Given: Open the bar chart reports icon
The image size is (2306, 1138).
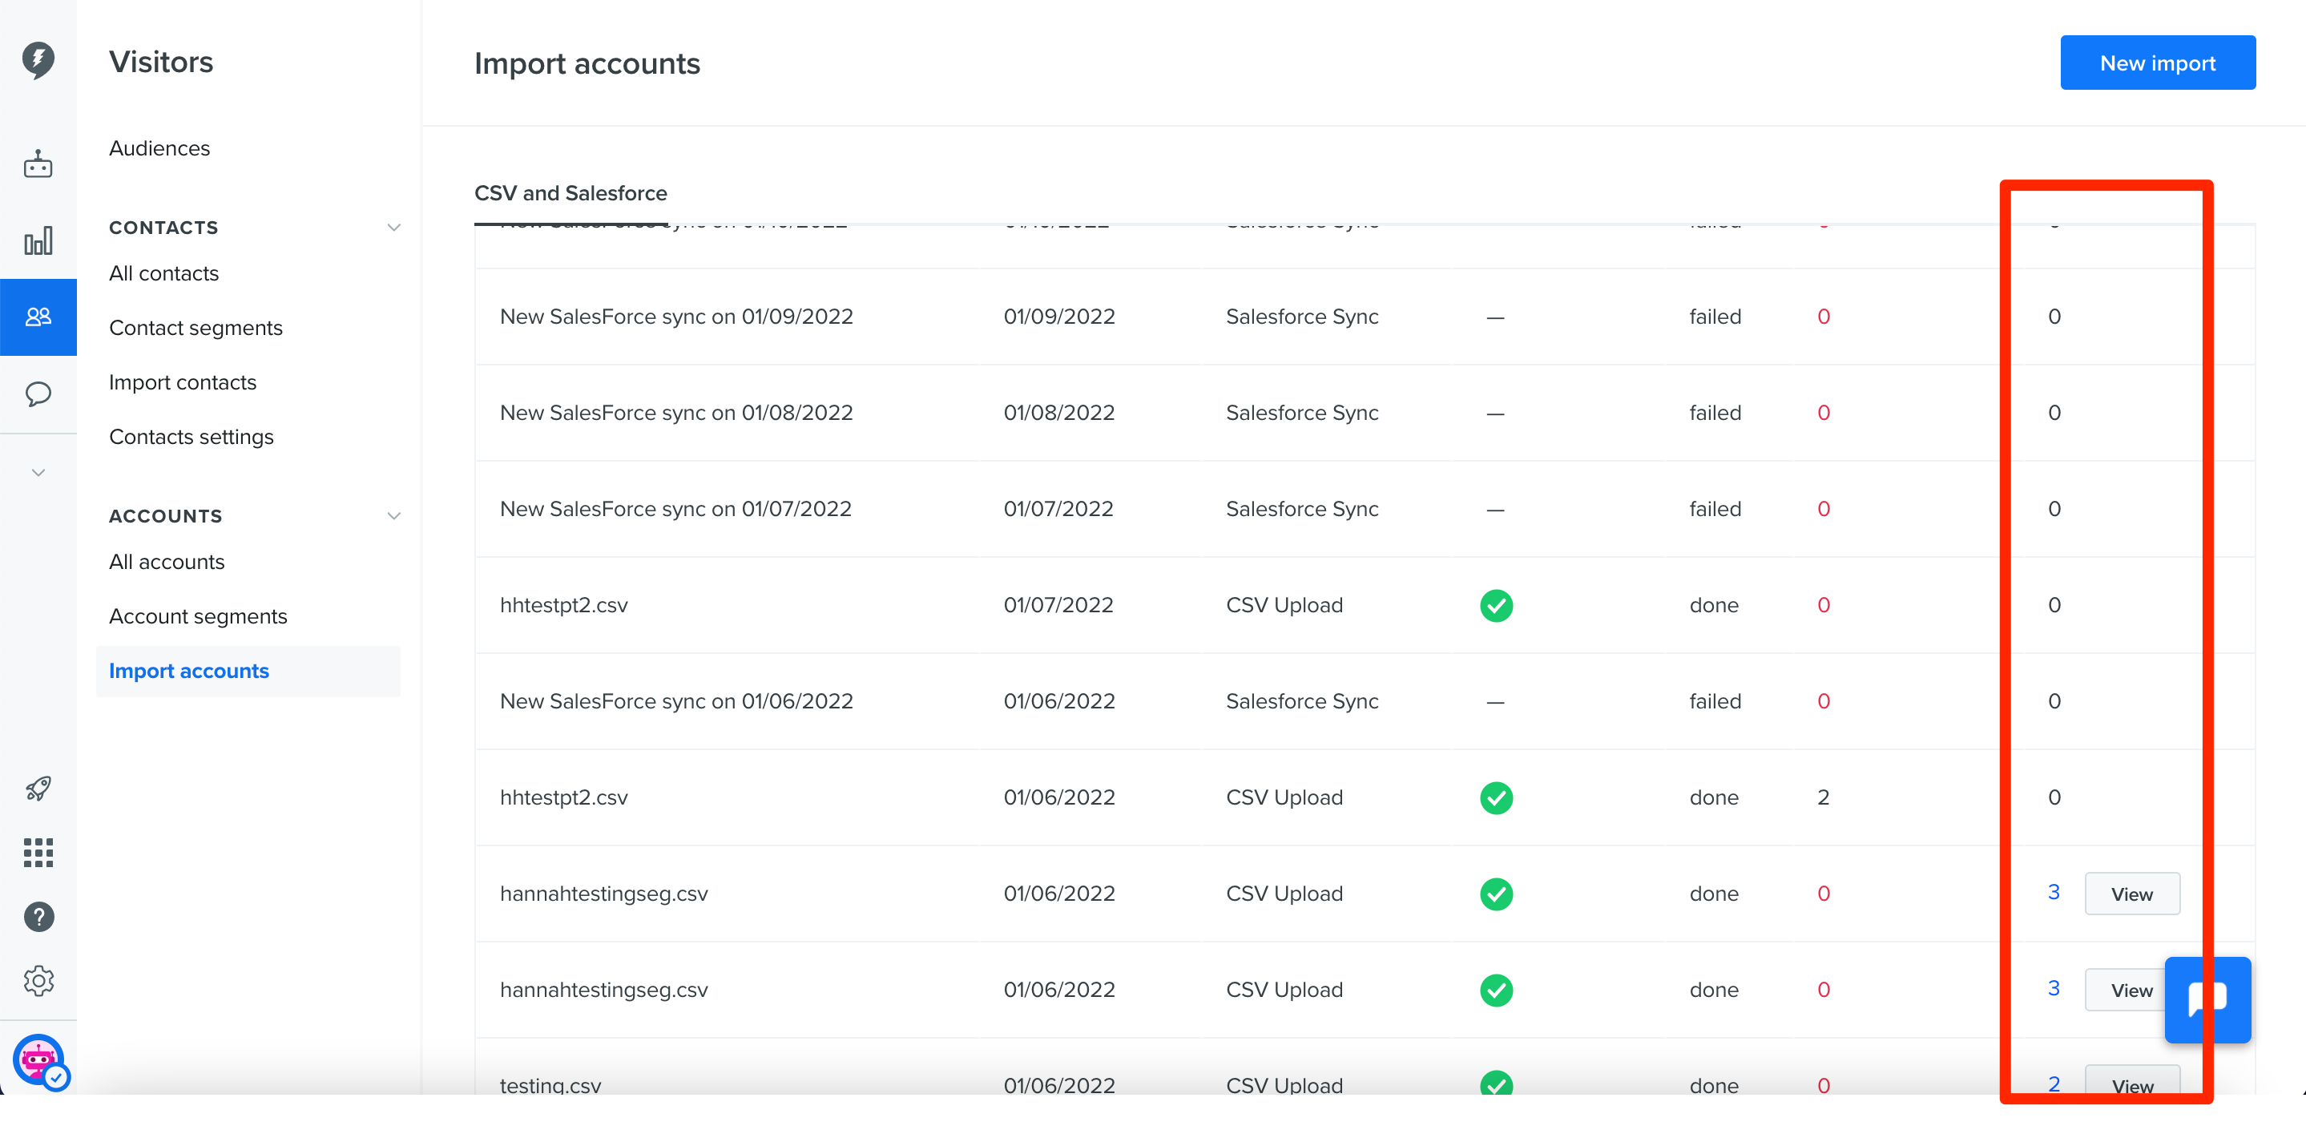Looking at the screenshot, I should (38, 241).
